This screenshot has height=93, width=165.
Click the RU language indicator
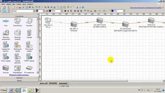tap(139, 90)
